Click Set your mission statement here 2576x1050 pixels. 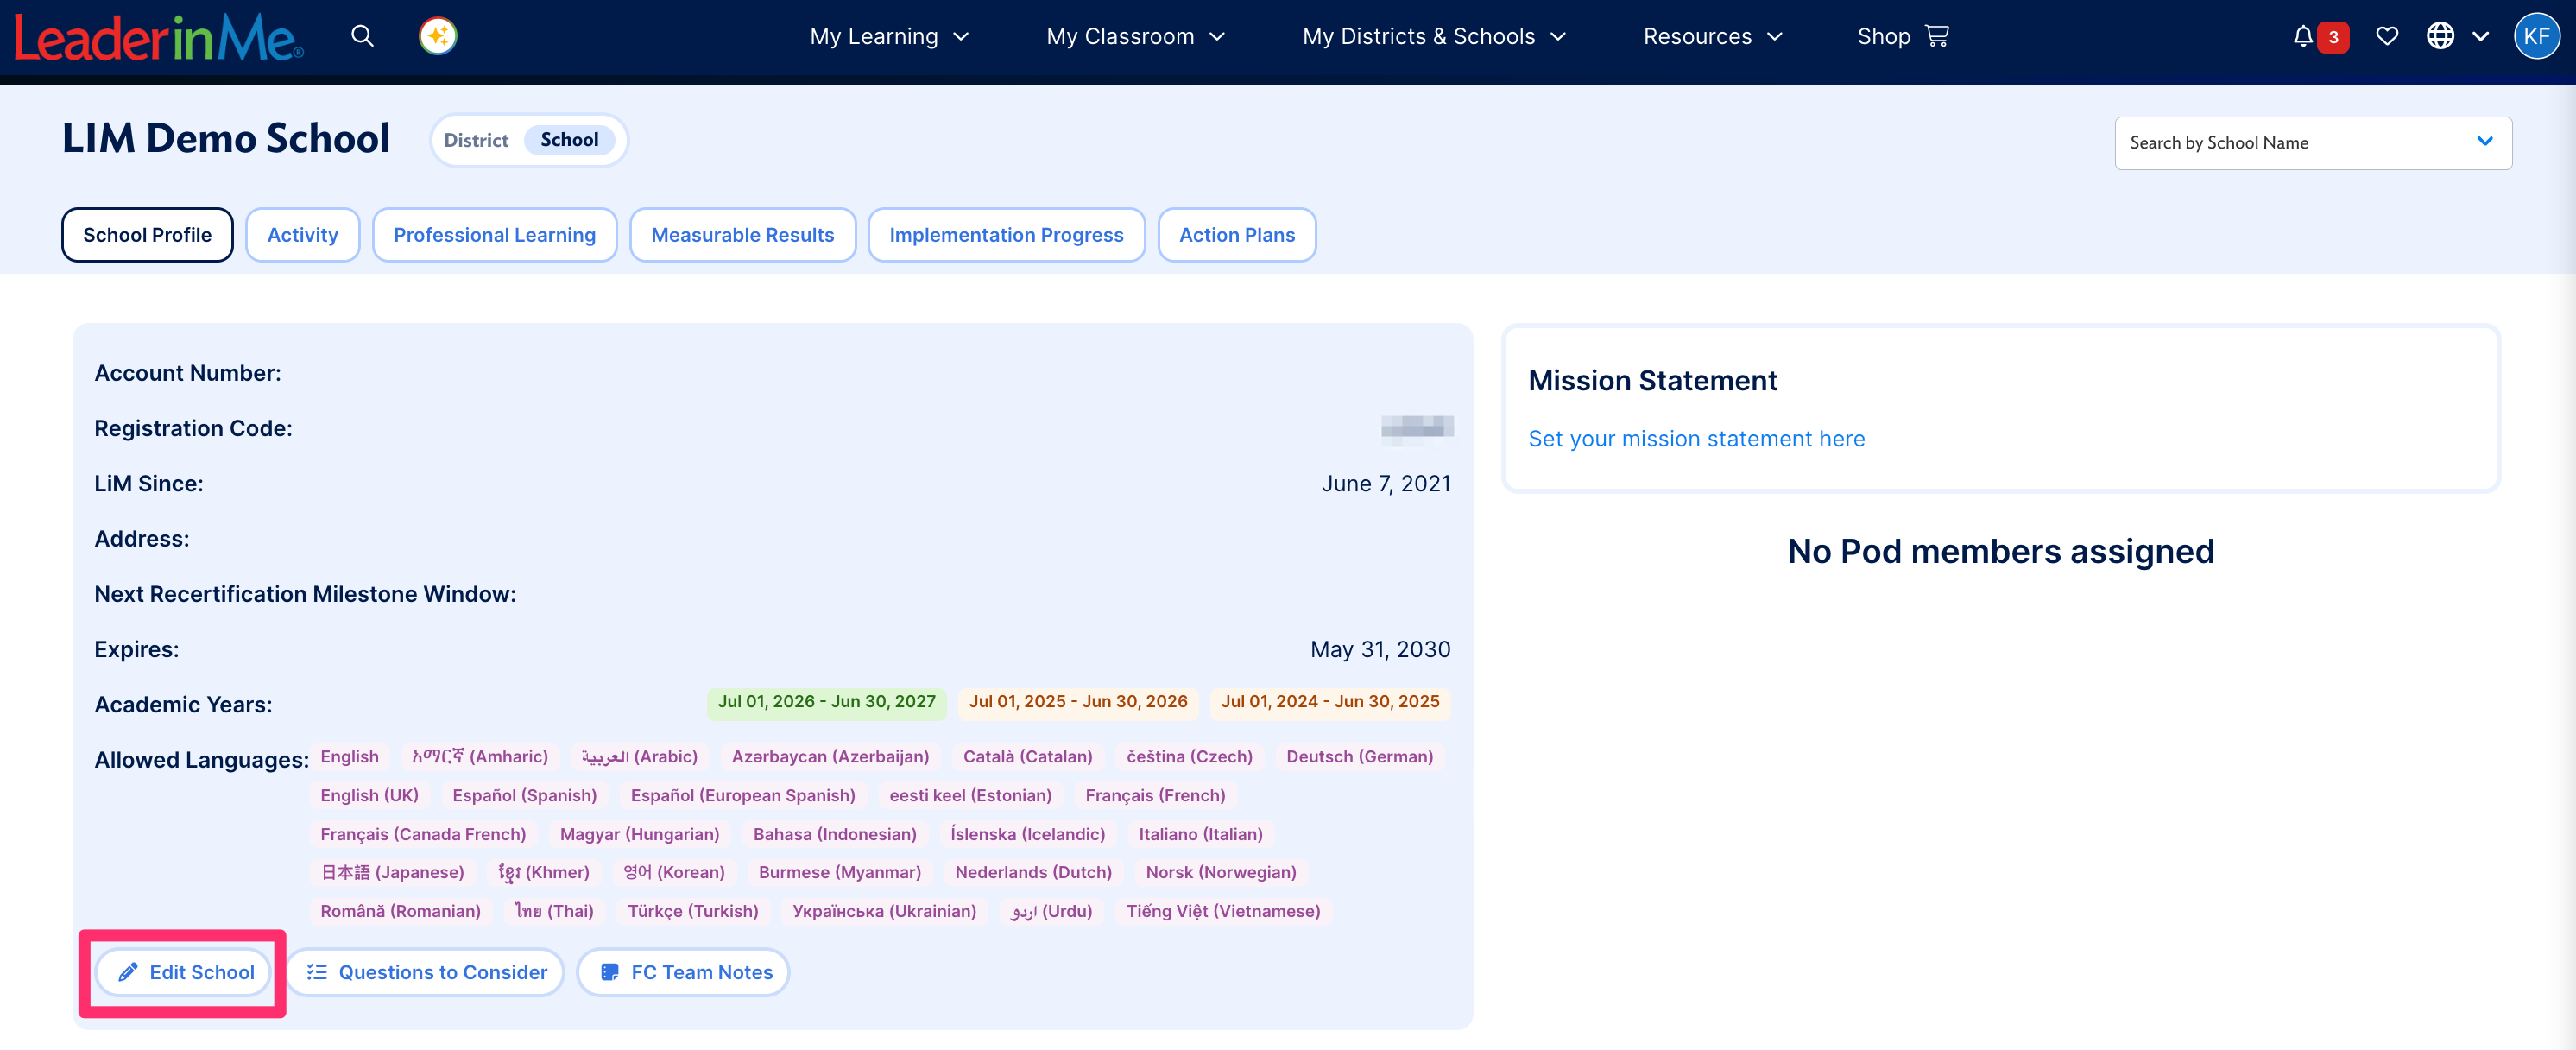[1696, 439]
